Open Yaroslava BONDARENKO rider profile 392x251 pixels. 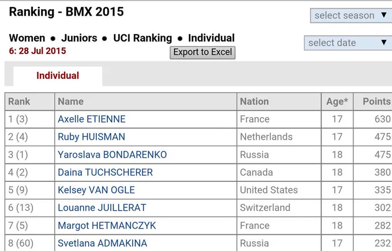pos(112,155)
